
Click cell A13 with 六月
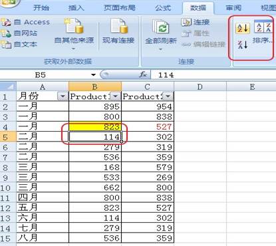(43, 218)
